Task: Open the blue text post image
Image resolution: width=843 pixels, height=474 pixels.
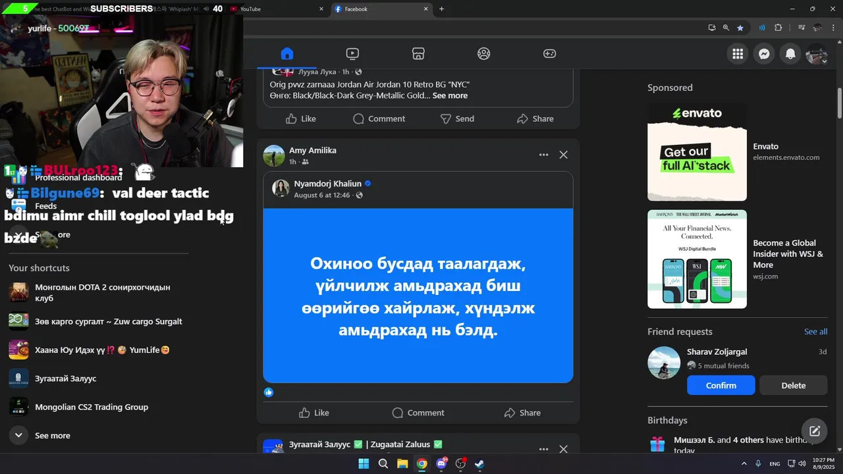Action: pos(418,296)
